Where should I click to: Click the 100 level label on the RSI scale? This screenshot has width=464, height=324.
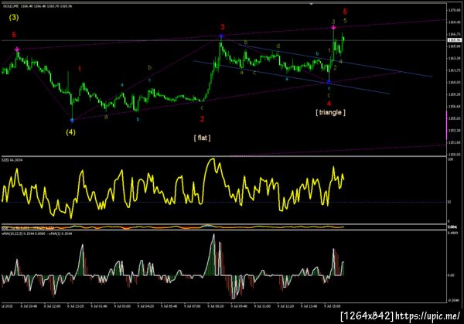pos(451,159)
